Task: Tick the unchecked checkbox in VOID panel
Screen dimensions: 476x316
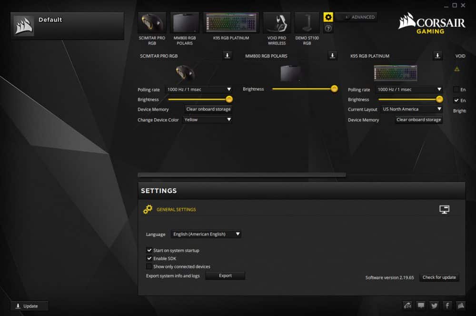Action: 456,89
